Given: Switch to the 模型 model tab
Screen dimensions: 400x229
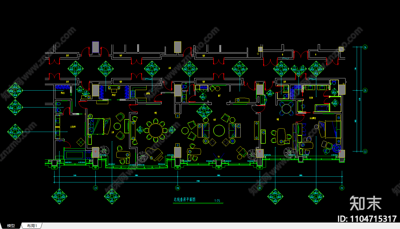Looking at the screenshot, I should coord(11,226).
